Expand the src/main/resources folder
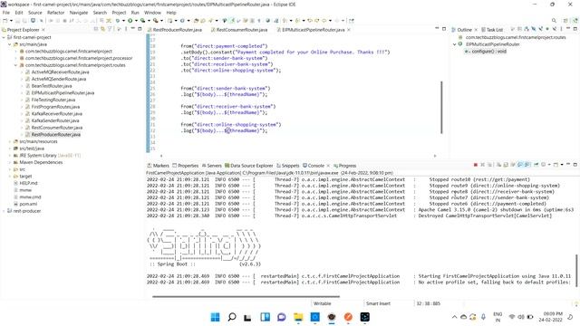The height and width of the screenshot is (326, 580). 10,141
